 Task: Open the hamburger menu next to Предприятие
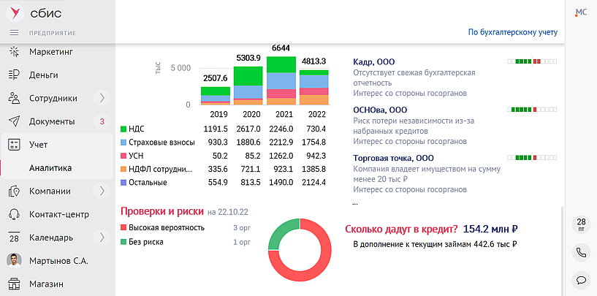(13, 33)
